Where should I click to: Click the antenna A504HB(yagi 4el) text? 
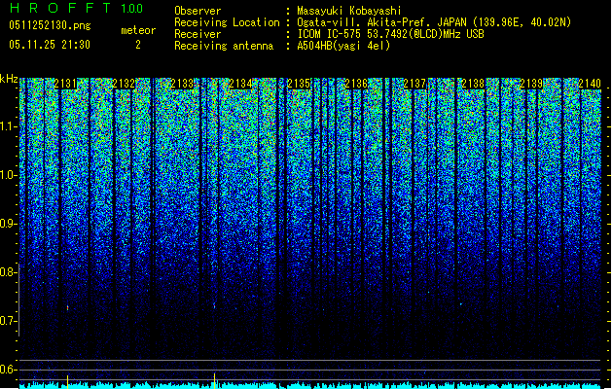coord(343,46)
